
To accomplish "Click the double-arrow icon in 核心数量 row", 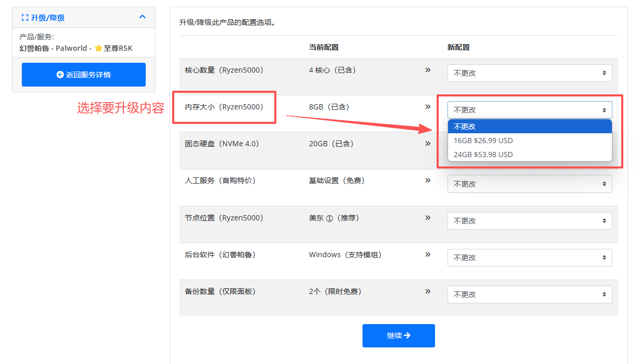I will click(428, 69).
